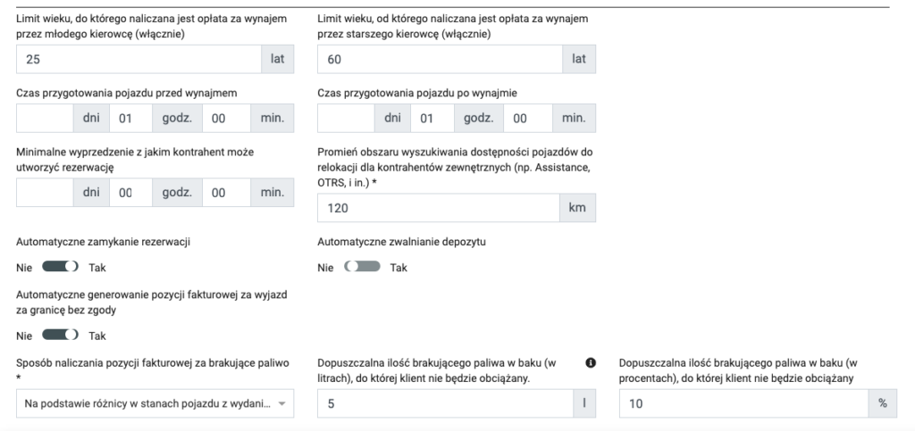This screenshot has width=915, height=431.
Task: Toggle automatic reservation closing switch
Action: (61, 267)
